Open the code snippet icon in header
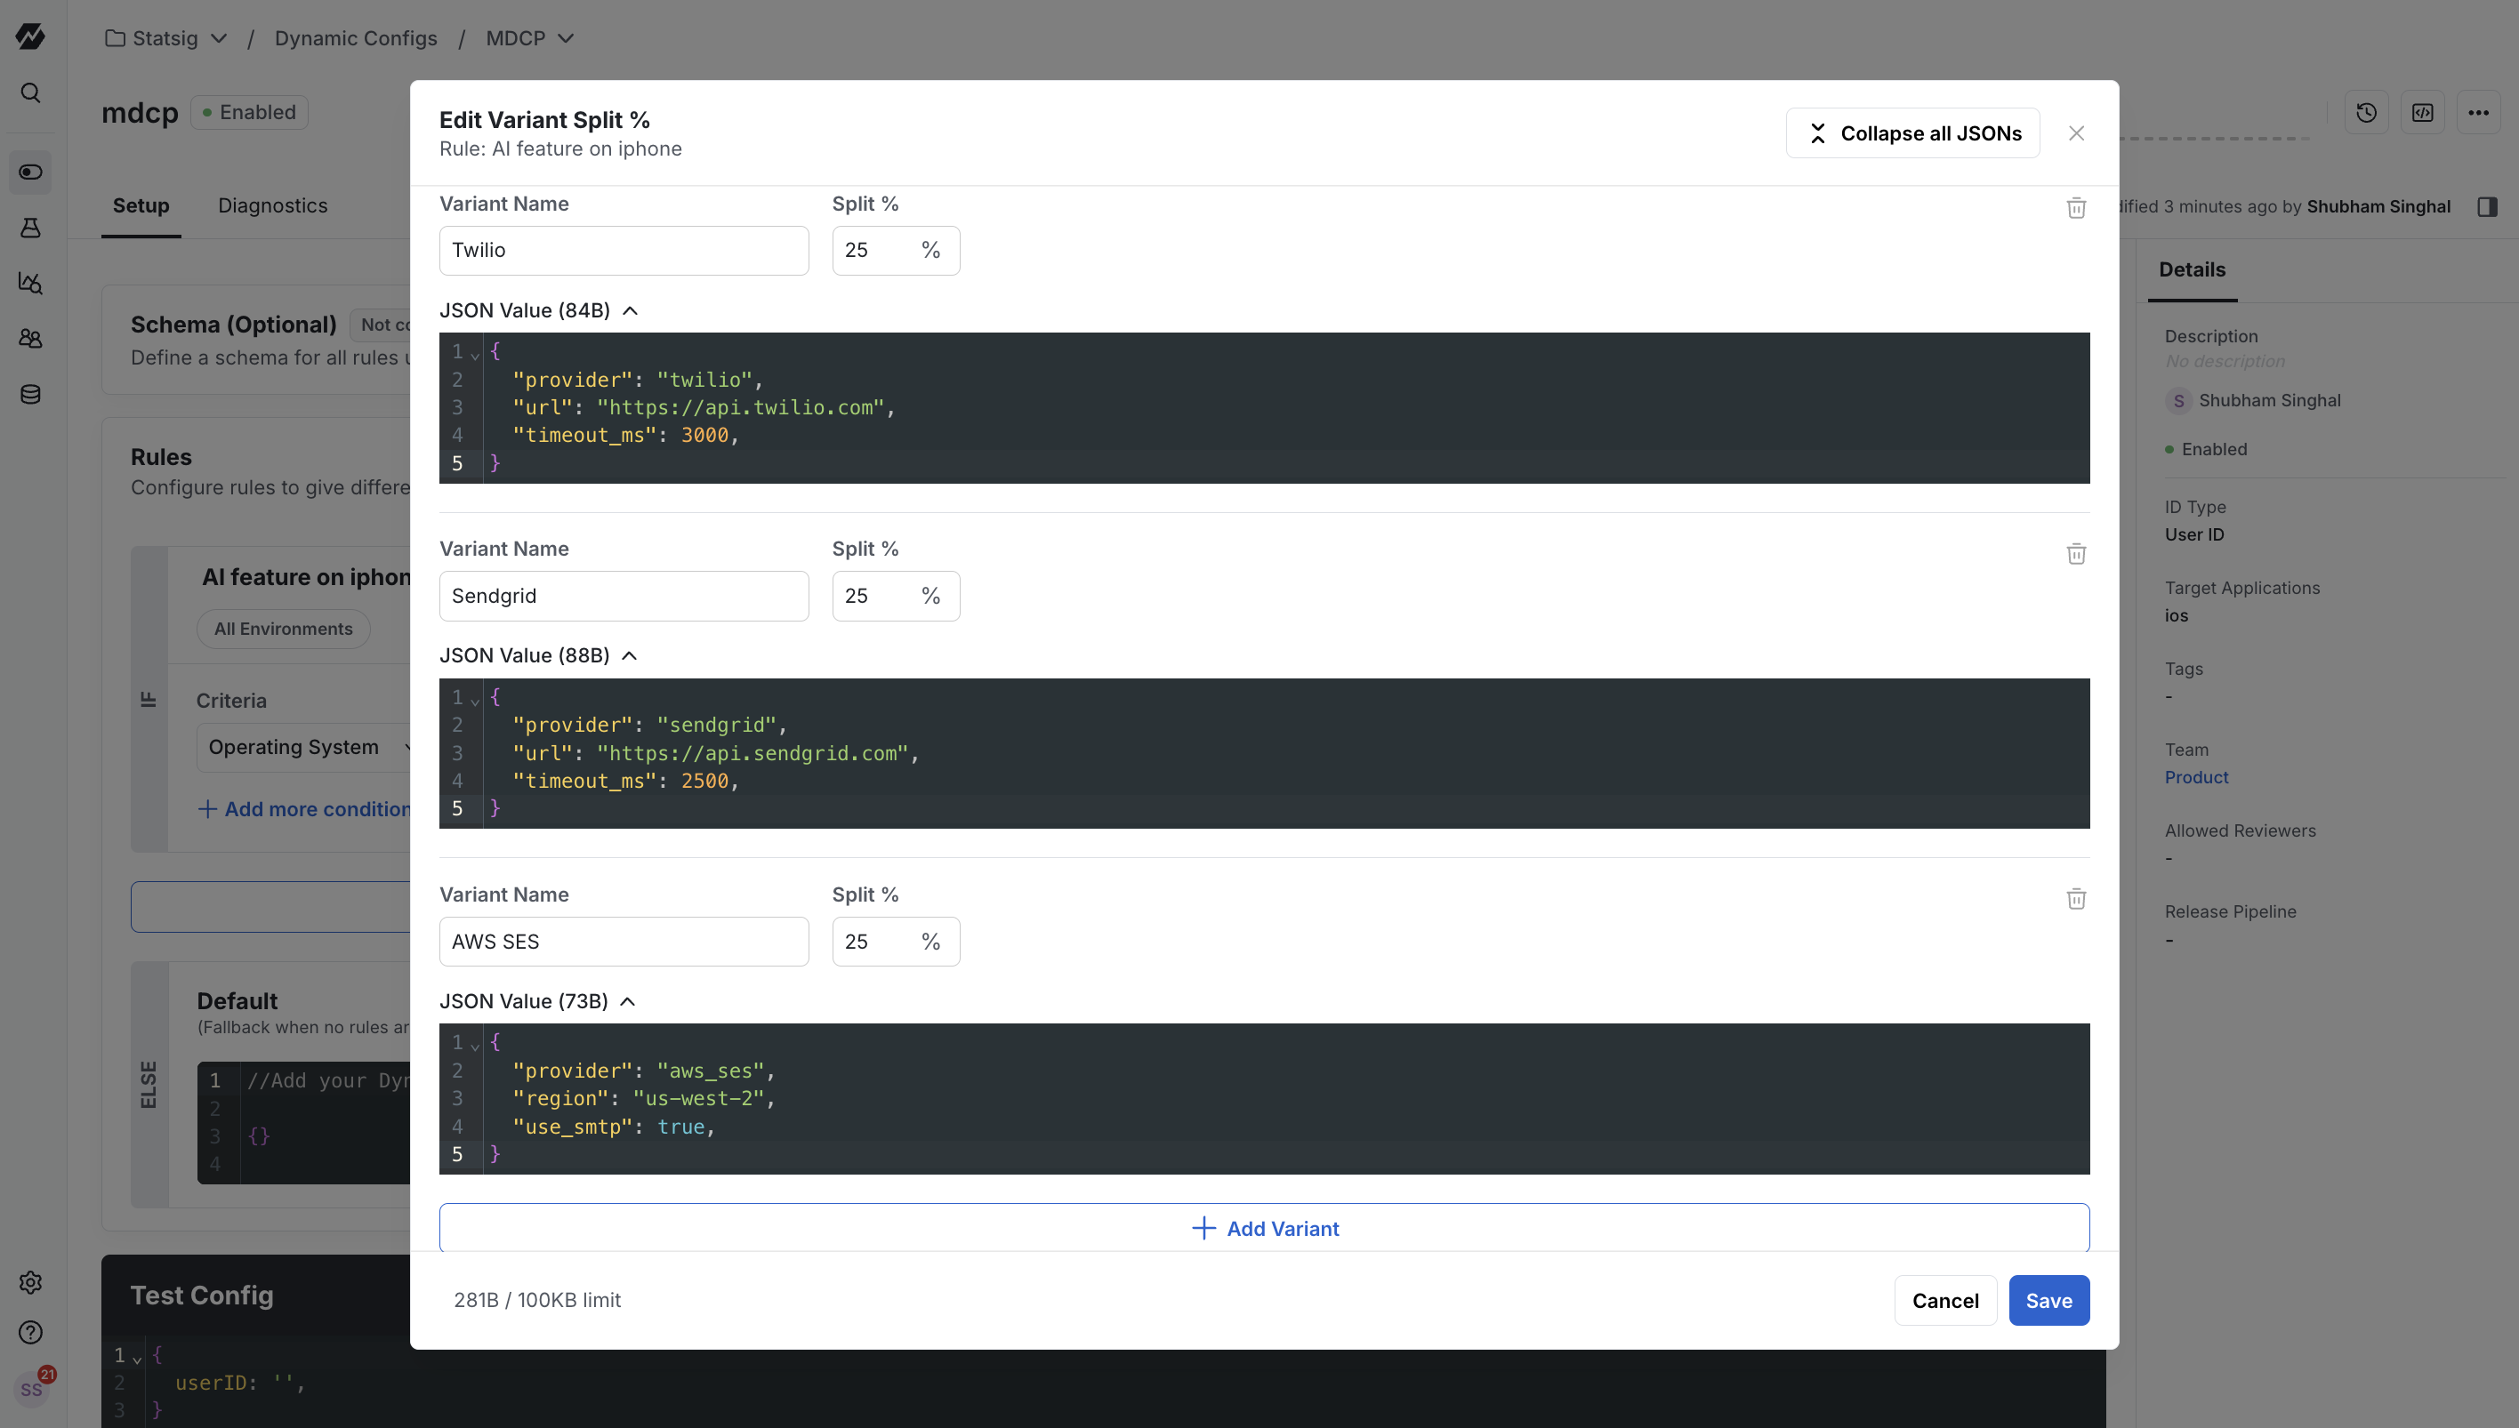2519x1428 pixels. [x=2423, y=113]
